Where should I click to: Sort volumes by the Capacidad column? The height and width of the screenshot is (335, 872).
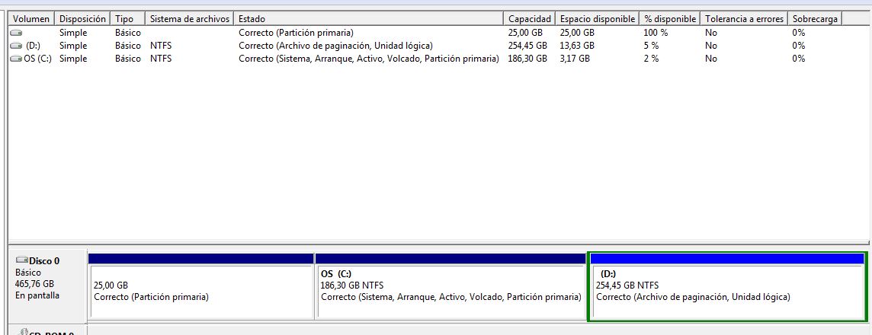pyautogui.click(x=529, y=18)
